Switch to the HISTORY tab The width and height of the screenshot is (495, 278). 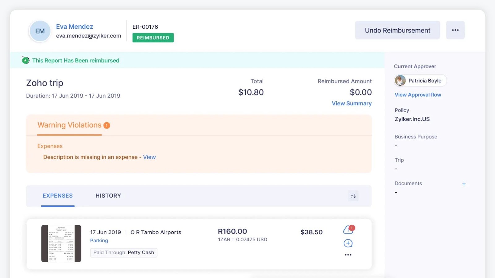(x=108, y=196)
